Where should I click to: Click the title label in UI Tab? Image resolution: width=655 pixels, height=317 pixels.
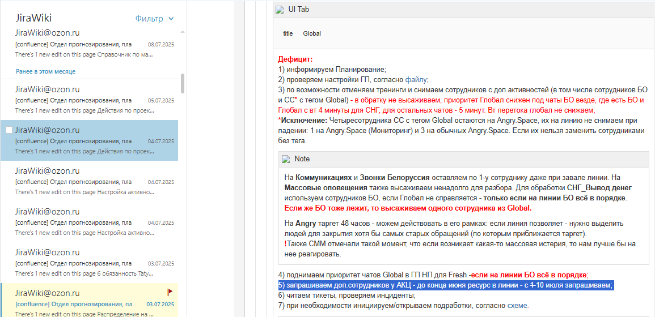click(288, 33)
